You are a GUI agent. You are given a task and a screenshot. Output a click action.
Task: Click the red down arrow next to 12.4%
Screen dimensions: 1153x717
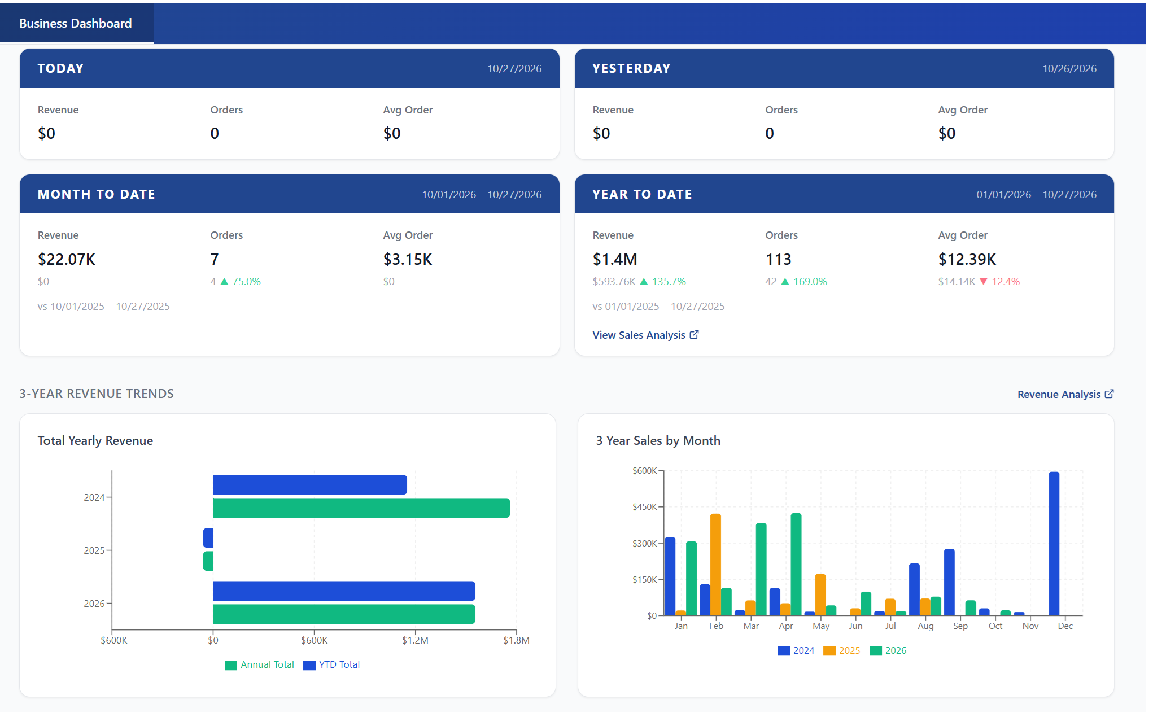[x=984, y=282]
